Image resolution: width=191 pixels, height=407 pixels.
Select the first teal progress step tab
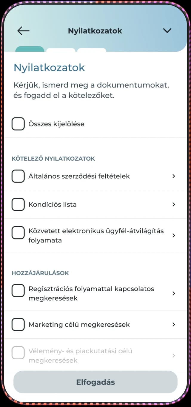coord(30,49)
